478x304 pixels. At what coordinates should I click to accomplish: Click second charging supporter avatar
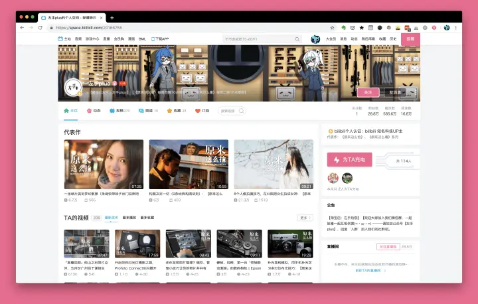[x=347, y=178]
